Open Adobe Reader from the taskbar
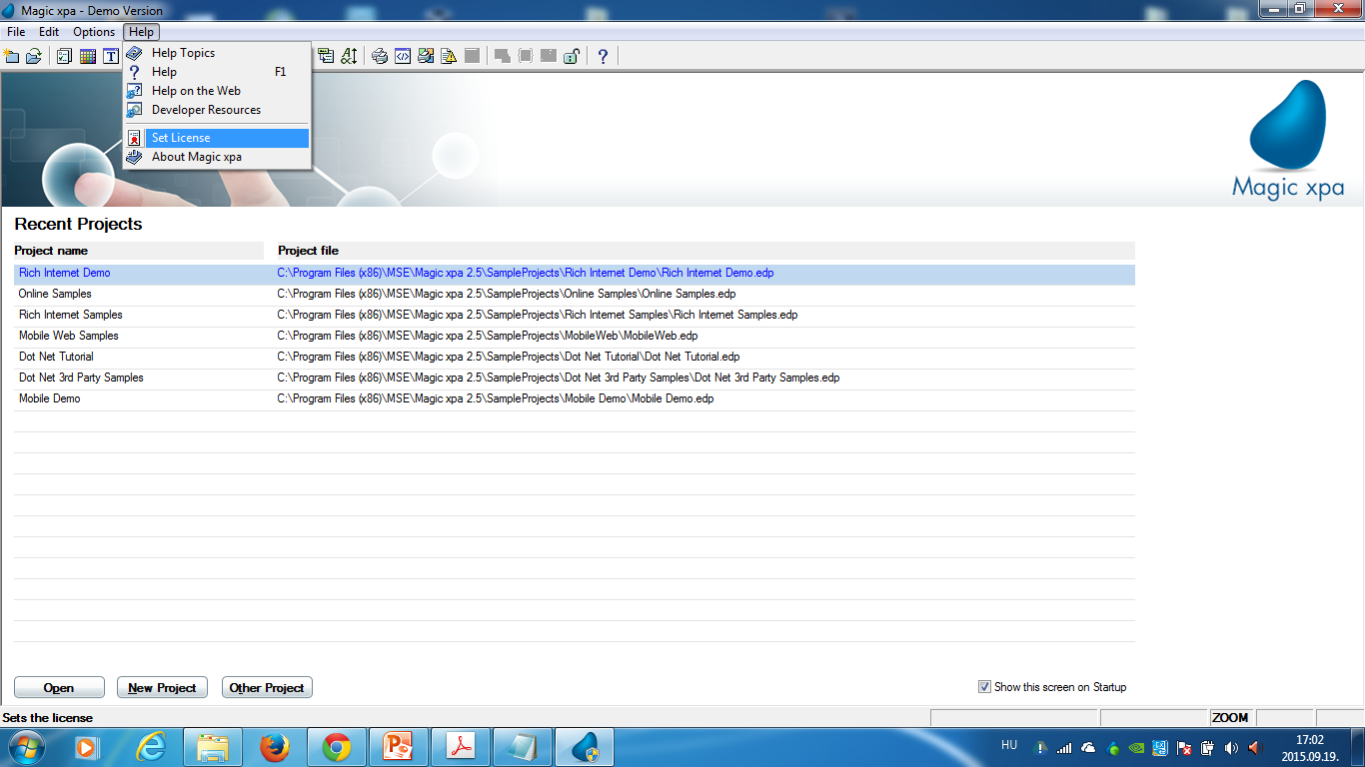The image size is (1365, 767). click(460, 747)
